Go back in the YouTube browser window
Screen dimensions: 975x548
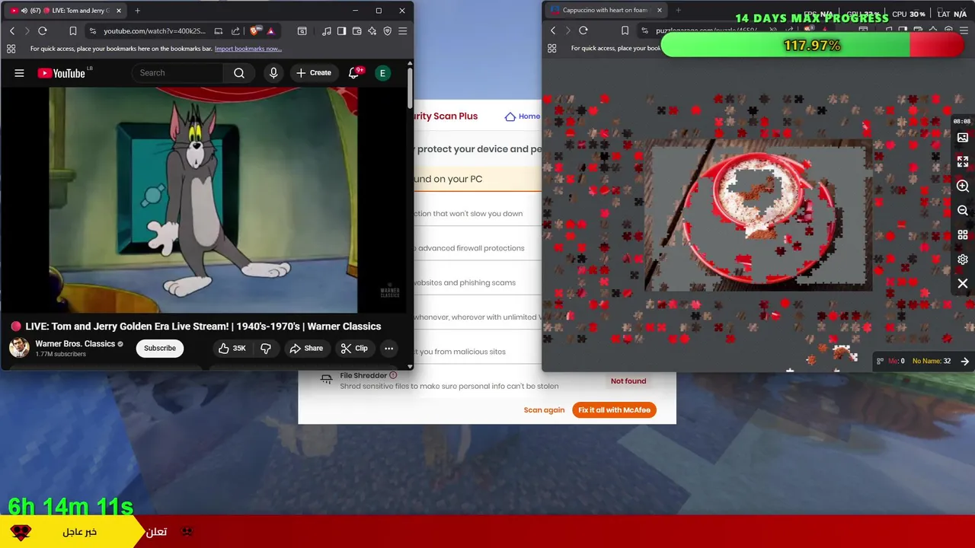(x=12, y=31)
